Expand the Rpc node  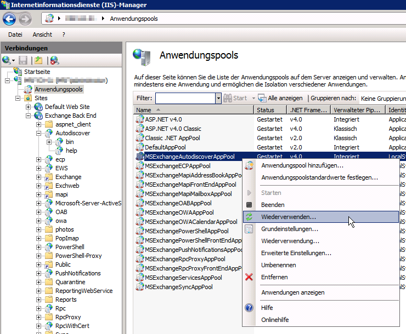pyautogui.click(x=38, y=308)
